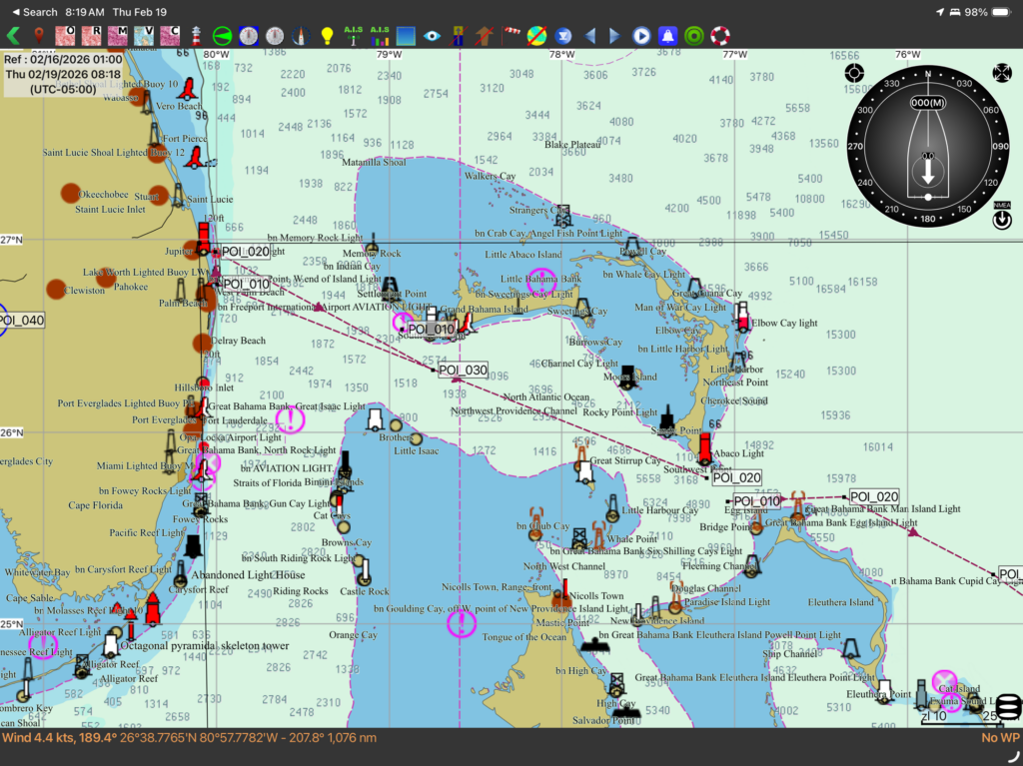This screenshot has height=766, width=1023.
Task: Tap the yellow light bulb icon
Action: 327,36
